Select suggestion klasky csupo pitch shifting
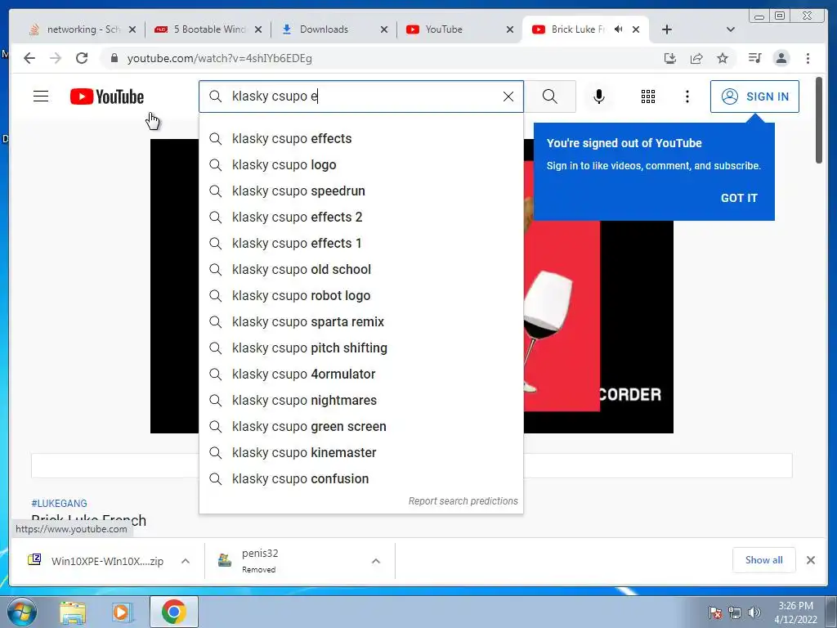This screenshot has height=628, width=837. click(360, 348)
